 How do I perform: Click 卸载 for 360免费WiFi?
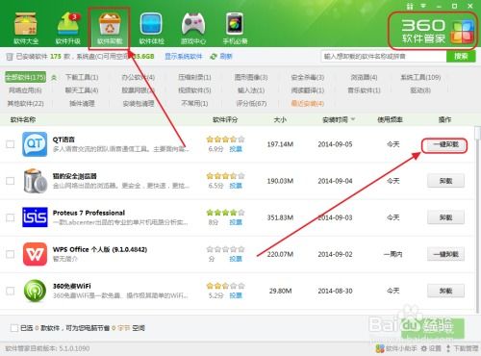click(445, 291)
